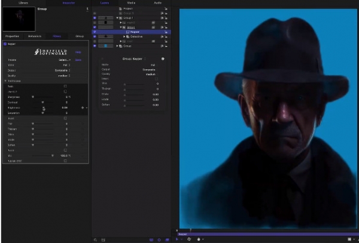Click the Keyper filter icon in the layers list

[128, 32]
